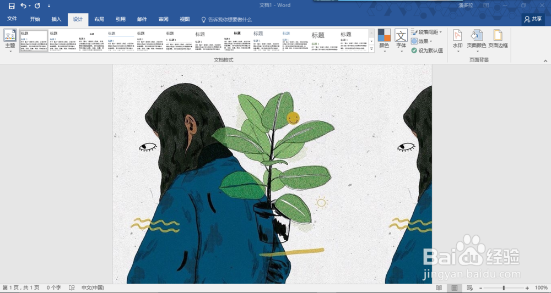Choose the second style set thumbnail
Viewport: 551px width, 293px height.
pos(63,41)
